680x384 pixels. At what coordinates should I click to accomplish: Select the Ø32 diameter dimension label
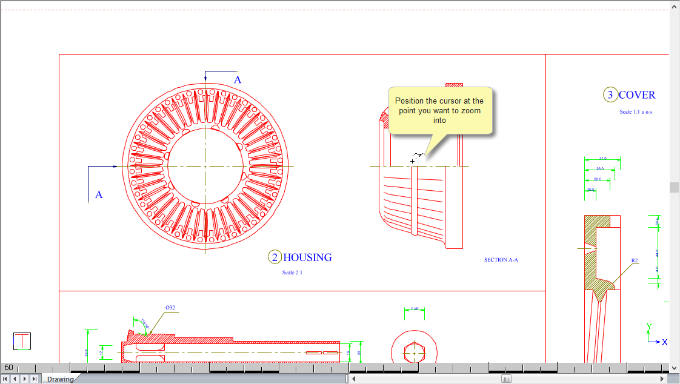(170, 308)
